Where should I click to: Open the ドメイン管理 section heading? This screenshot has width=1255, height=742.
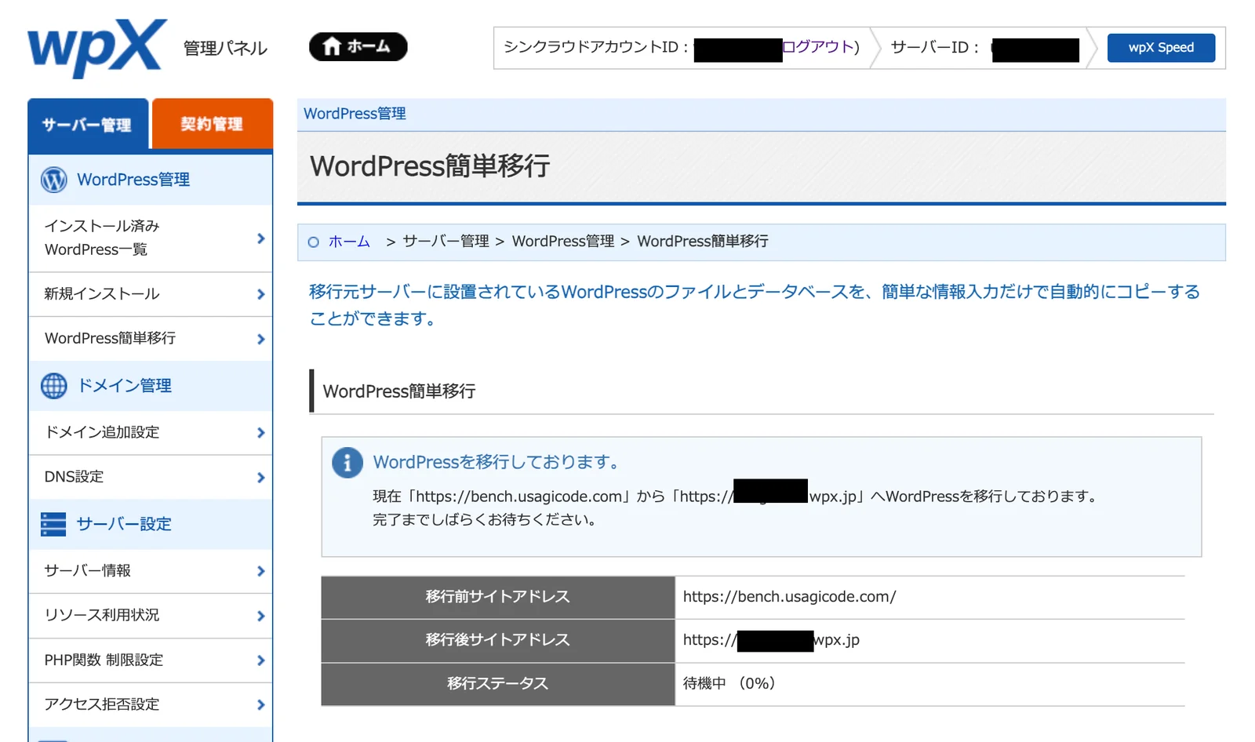125,386
